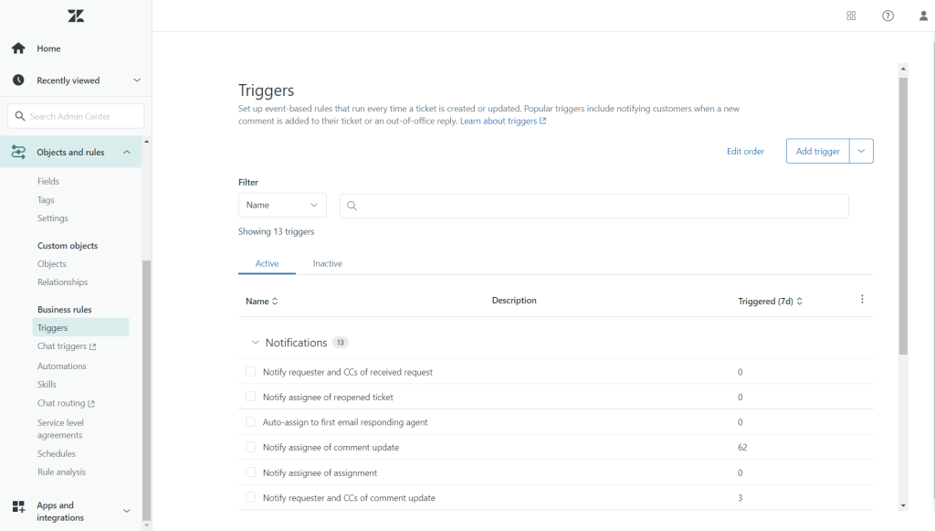935x531 pixels.
Task: Sort by the Triggered (7d) column
Action: point(769,300)
